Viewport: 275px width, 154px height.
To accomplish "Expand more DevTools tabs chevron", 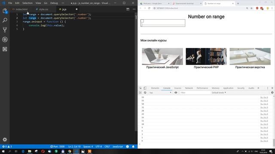I will (x=258, y=88).
